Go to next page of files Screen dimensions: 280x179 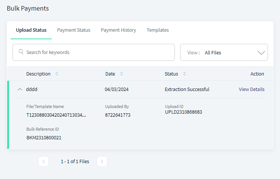click(102, 162)
